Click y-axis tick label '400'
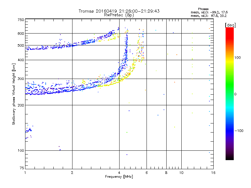The height and width of the screenshot is (188, 251). tap(21, 60)
